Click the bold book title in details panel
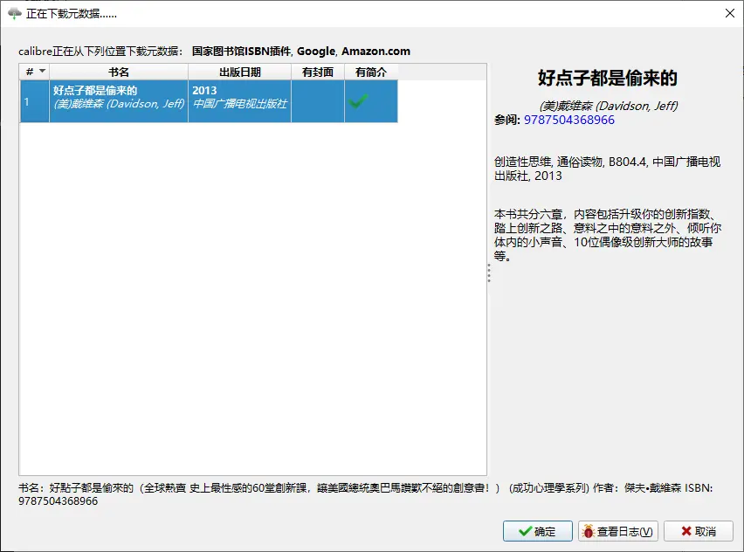Screen dimensions: 744x552 tap(608, 79)
